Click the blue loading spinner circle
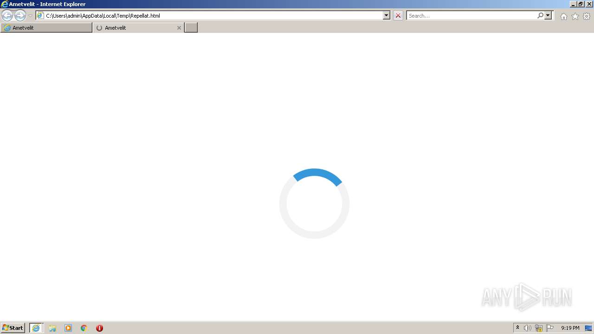Viewport: 594px width, 334px height. 314,203
